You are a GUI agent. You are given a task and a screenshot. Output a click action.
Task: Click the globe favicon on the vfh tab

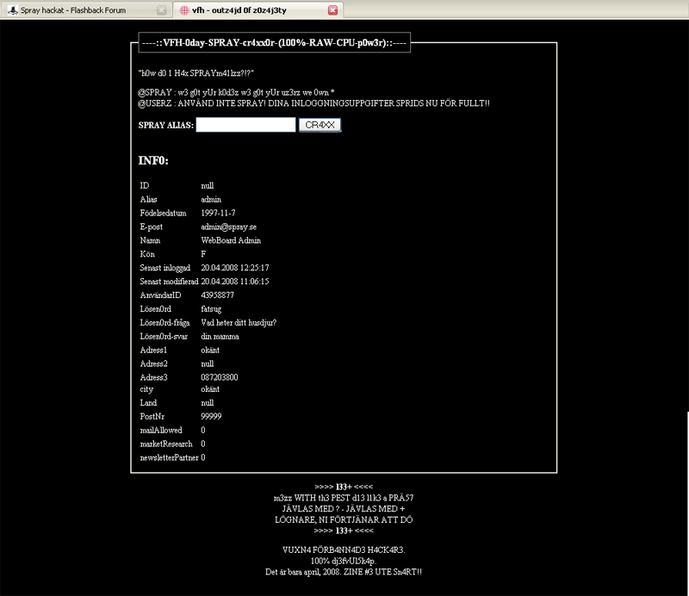click(x=183, y=9)
